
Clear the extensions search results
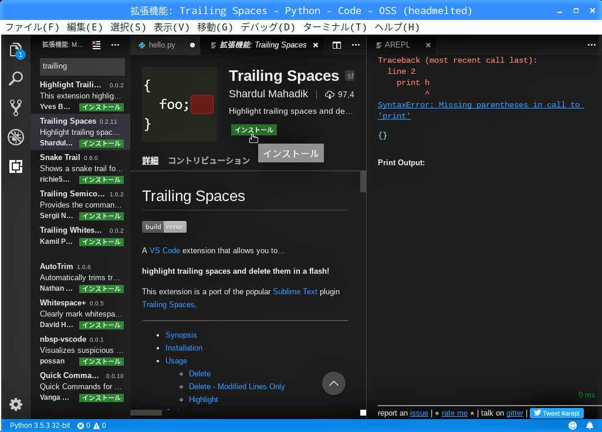(x=96, y=45)
